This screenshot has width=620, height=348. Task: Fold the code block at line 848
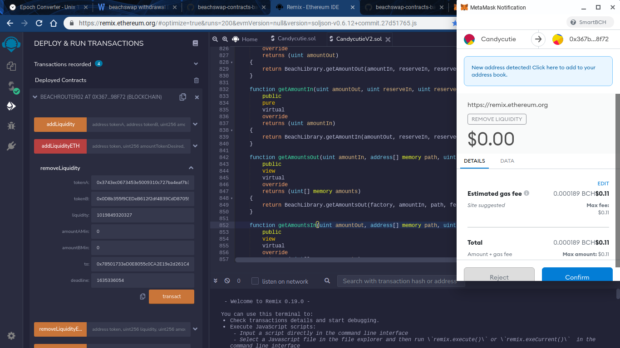[x=231, y=198]
